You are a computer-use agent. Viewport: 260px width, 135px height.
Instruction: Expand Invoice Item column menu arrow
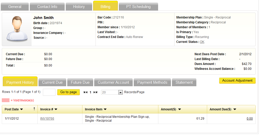[105, 109]
